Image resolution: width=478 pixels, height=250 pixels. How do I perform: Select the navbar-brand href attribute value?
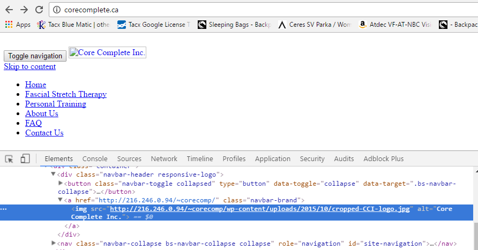(157, 200)
